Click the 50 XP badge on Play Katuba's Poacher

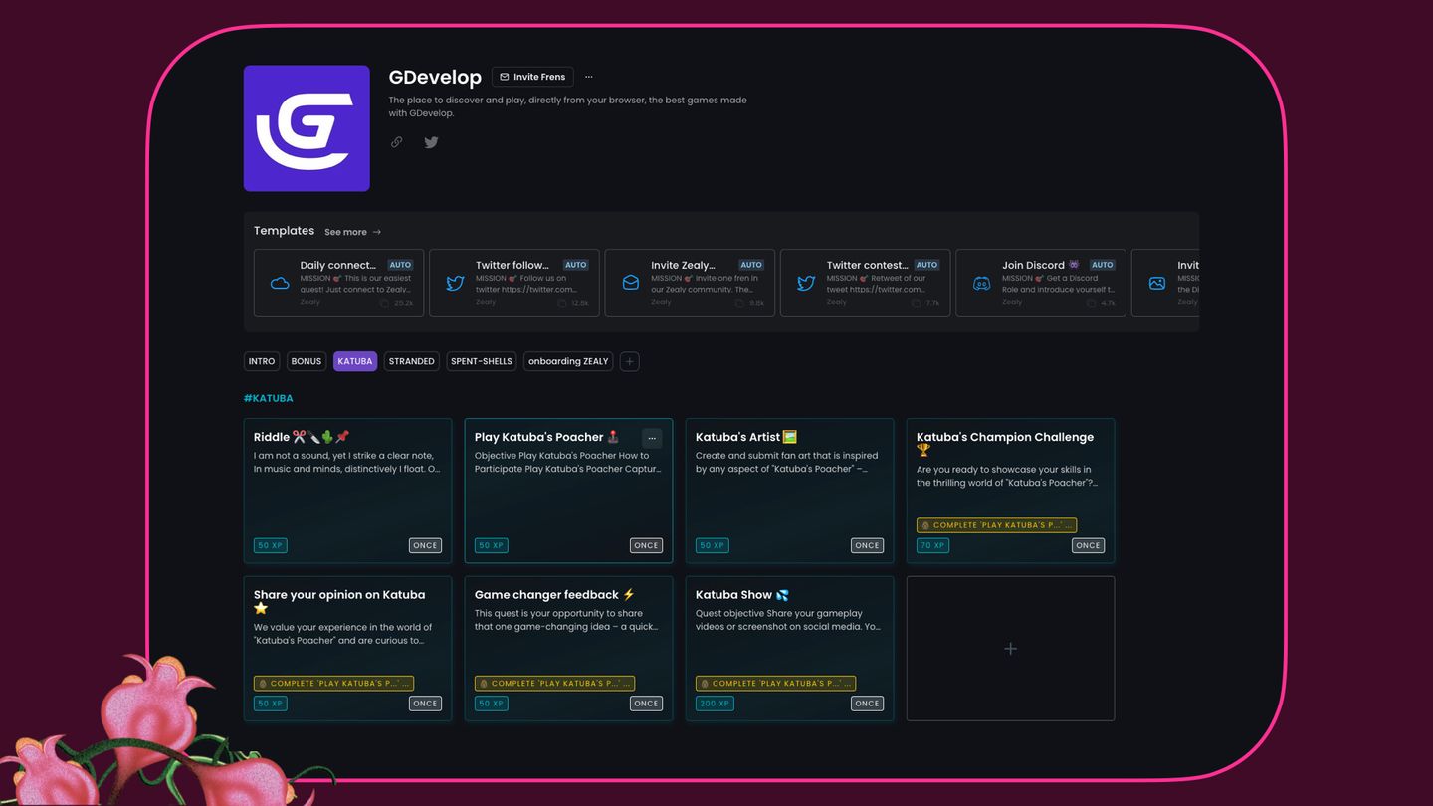pos(492,545)
